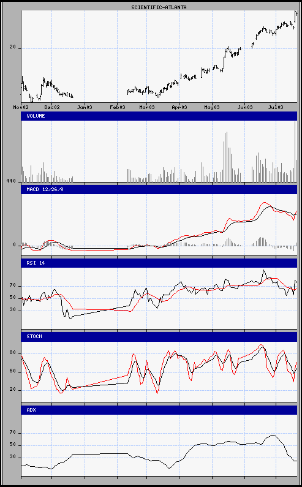Click the Mar03 date axis label
This screenshot has height=487, width=302.
(x=147, y=107)
